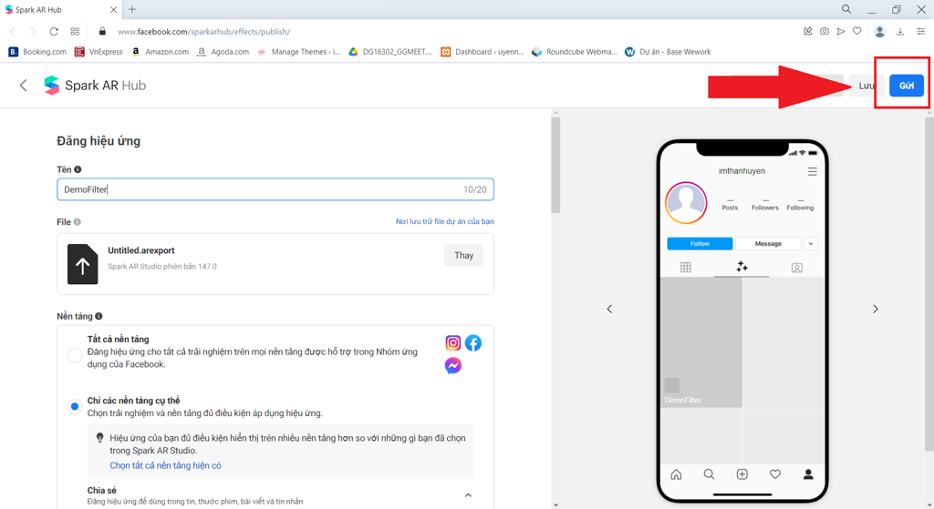The image size is (934, 509).
Task: Click the Tên effect name input field
Action: [275, 189]
